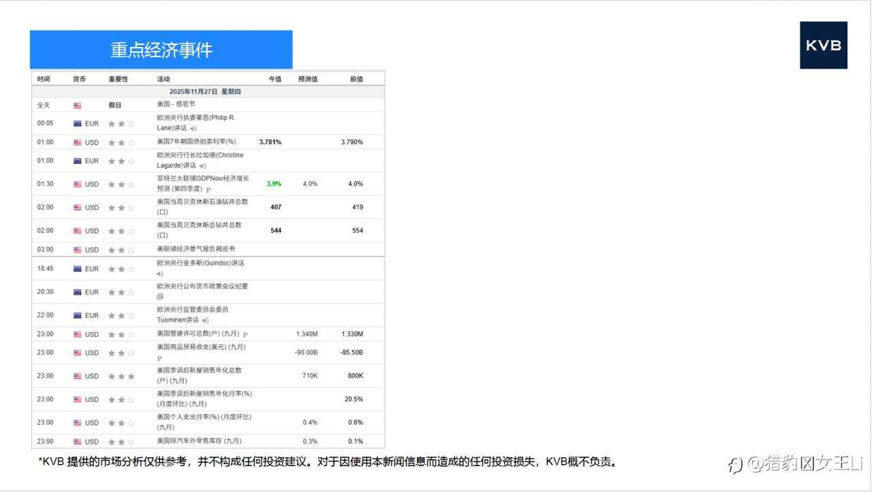Click the forecast value 1.340M
The width and height of the screenshot is (872, 492).
307,334
